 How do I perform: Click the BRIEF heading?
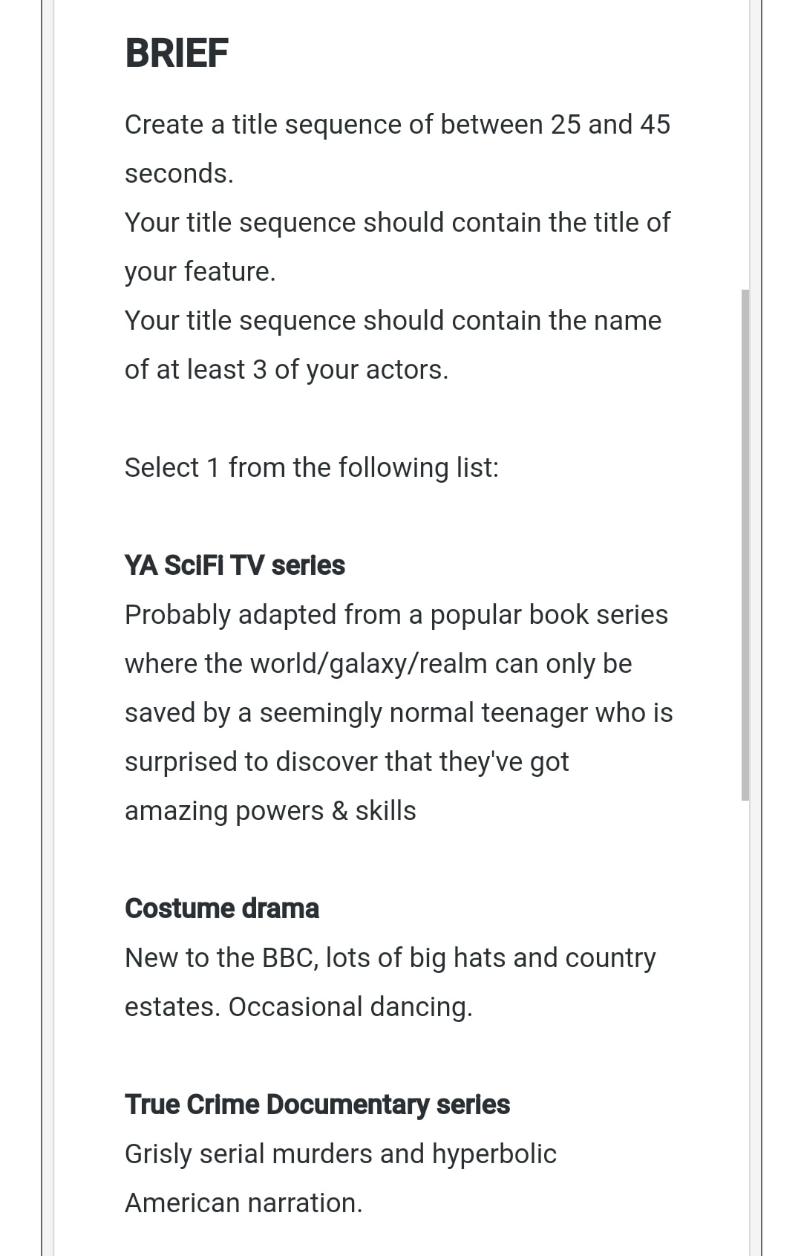coord(177,53)
